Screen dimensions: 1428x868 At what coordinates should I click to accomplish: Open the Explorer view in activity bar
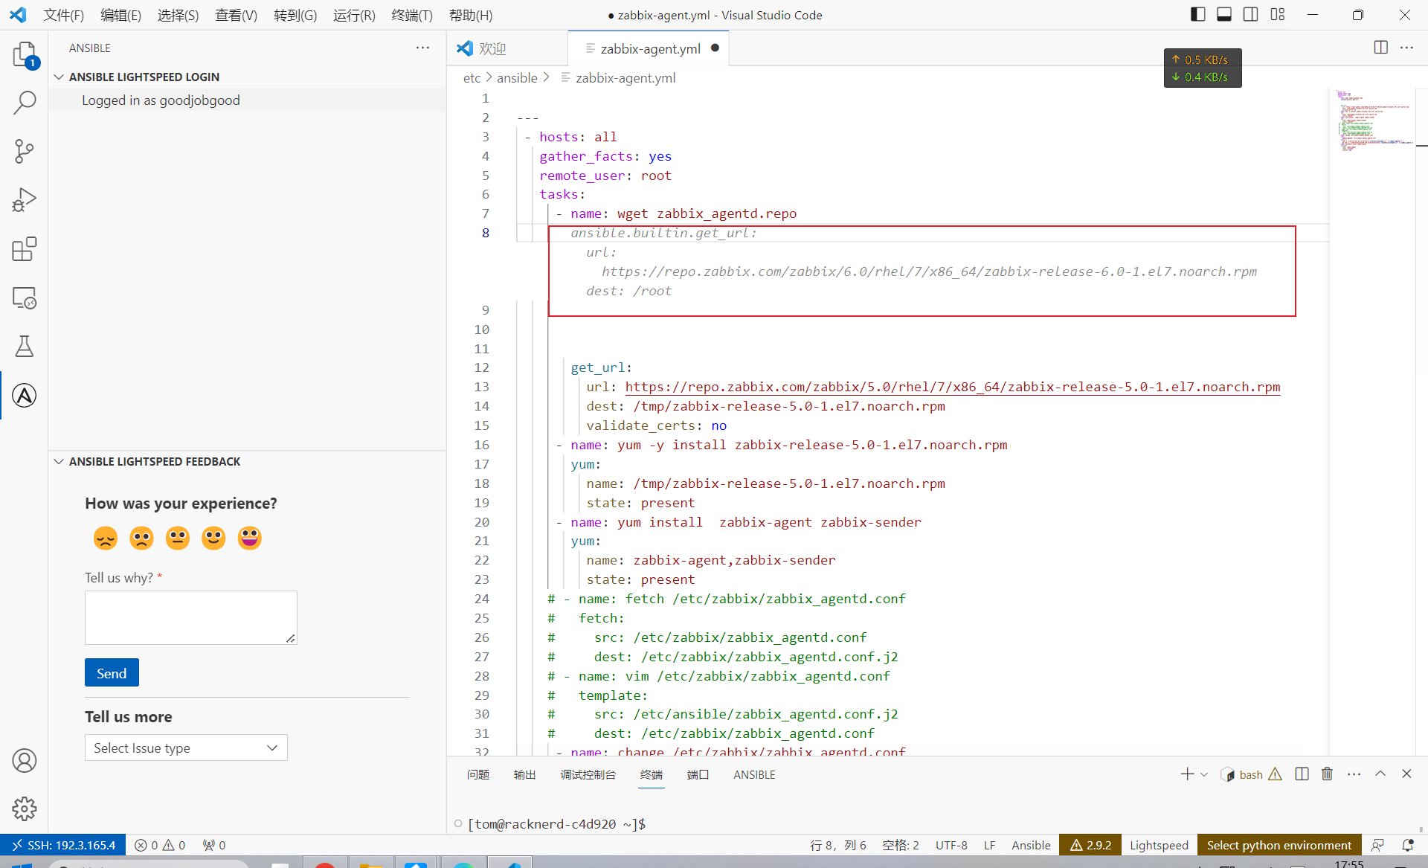pos(24,54)
